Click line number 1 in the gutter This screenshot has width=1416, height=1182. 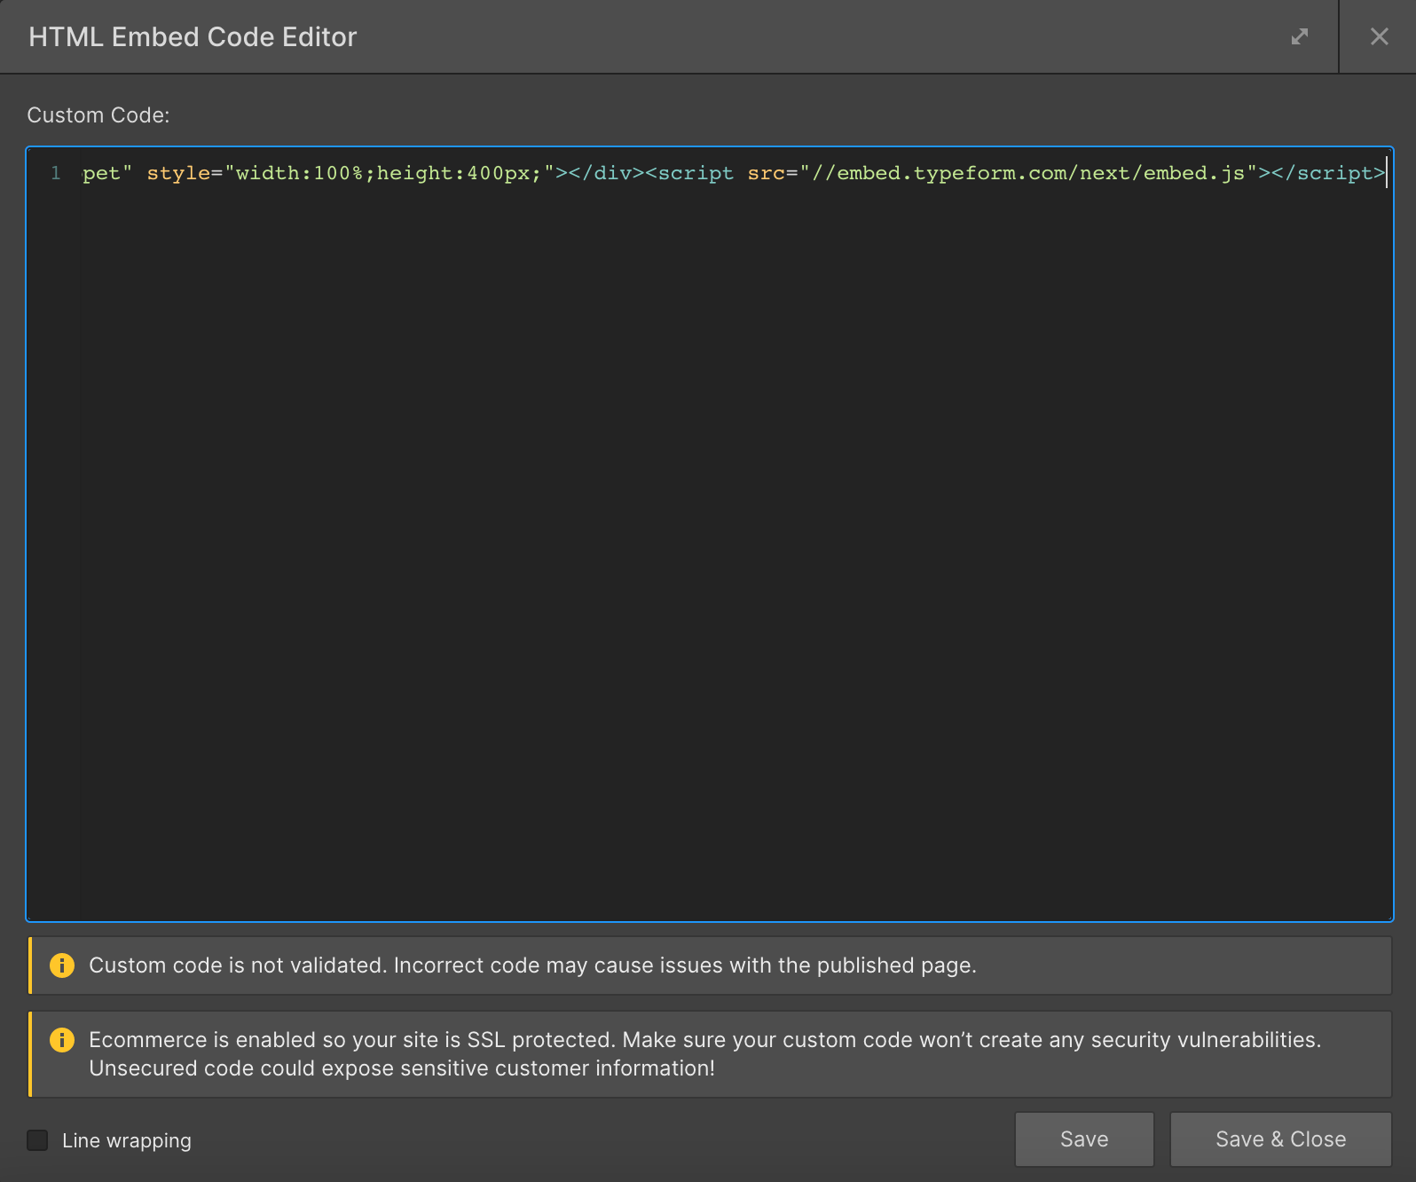[x=56, y=173]
